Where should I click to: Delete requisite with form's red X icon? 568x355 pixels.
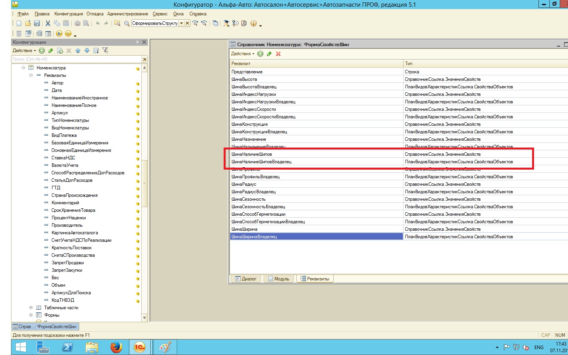tap(278, 54)
